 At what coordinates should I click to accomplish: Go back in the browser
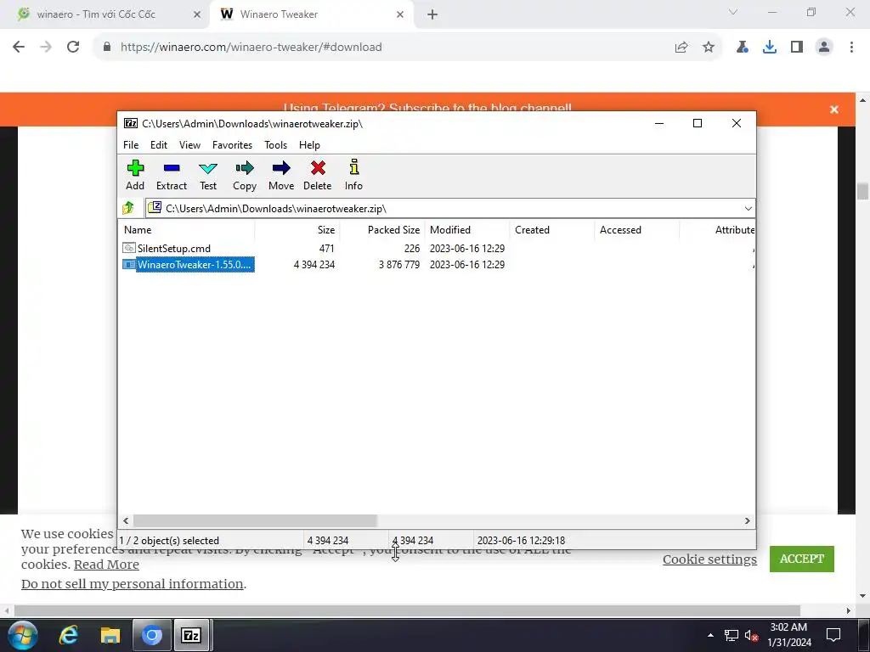[19, 48]
